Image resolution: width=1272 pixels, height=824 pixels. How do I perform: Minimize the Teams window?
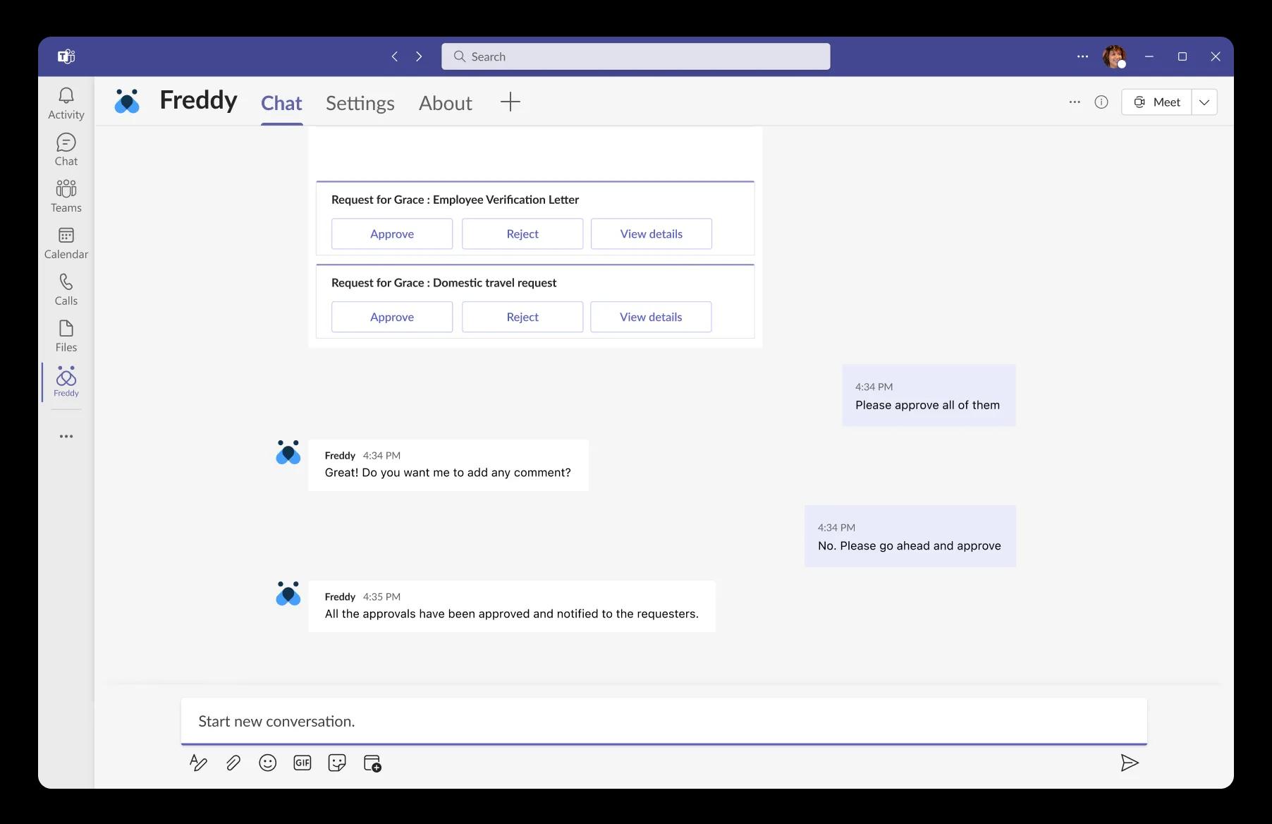click(1149, 56)
